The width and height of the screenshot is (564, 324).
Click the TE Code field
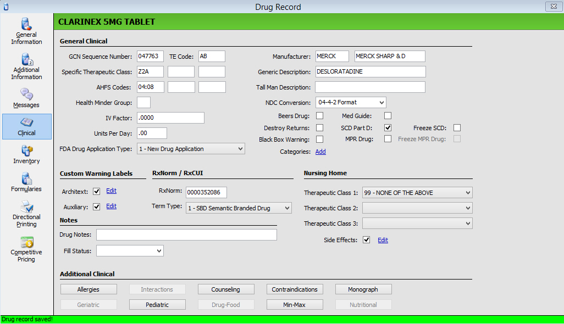[212, 56]
